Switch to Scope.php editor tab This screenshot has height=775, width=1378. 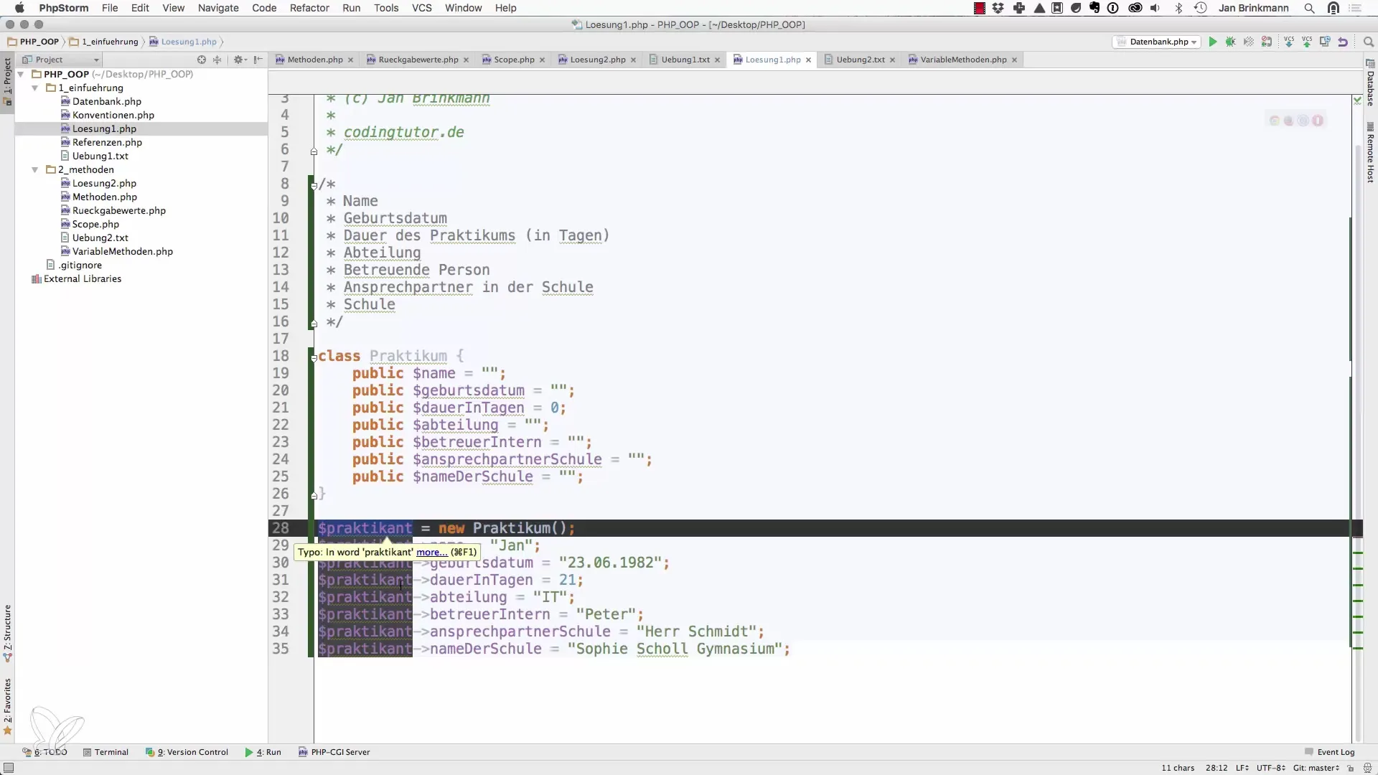click(x=514, y=60)
